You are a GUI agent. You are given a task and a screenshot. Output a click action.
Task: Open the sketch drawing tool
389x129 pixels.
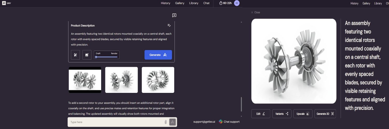coord(75,55)
